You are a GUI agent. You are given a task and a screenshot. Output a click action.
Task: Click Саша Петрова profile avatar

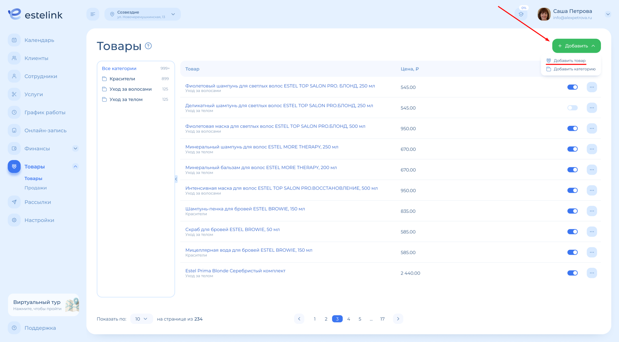pyautogui.click(x=544, y=14)
